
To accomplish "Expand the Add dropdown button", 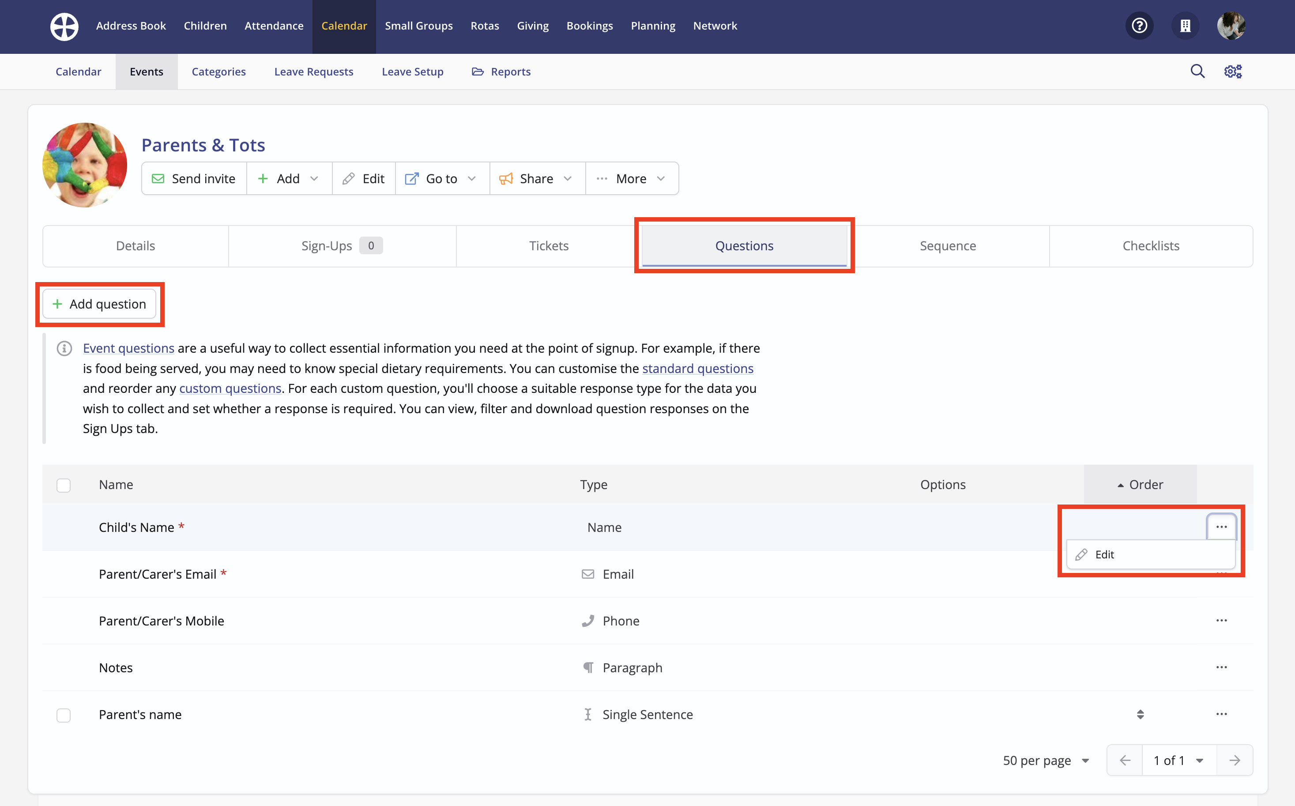I will (289, 179).
